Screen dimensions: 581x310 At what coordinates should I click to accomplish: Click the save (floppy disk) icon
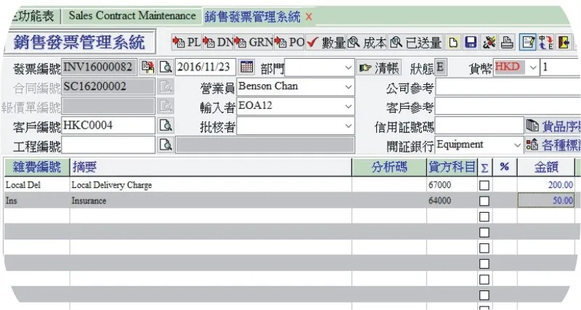pos(471,43)
